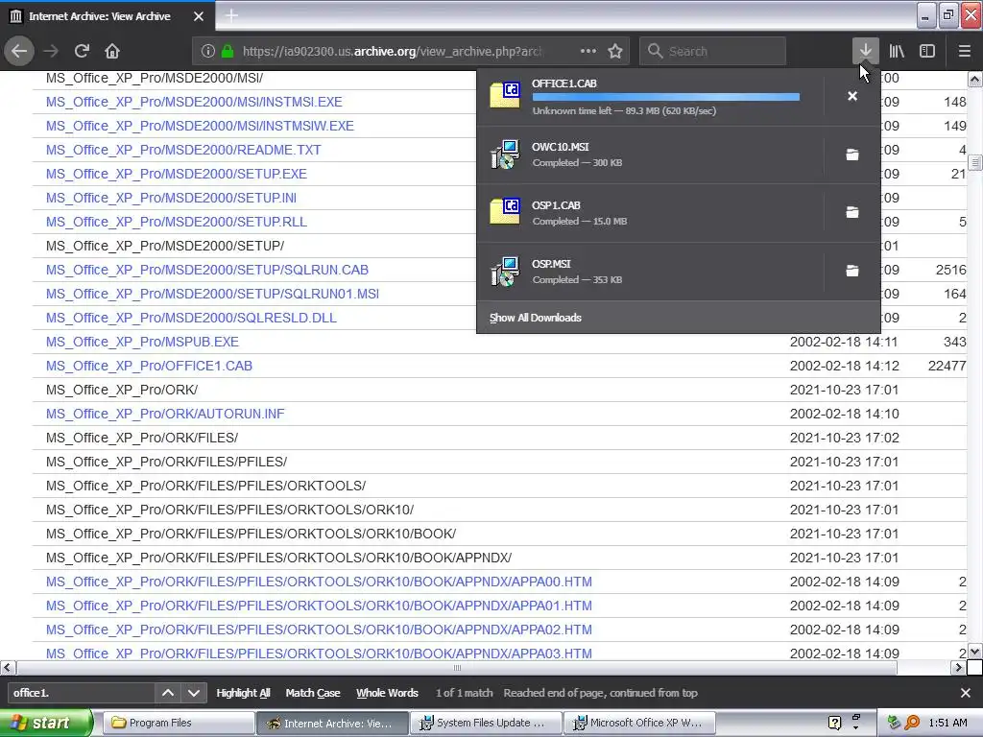
Task: Show All Downloads
Action: point(536,318)
